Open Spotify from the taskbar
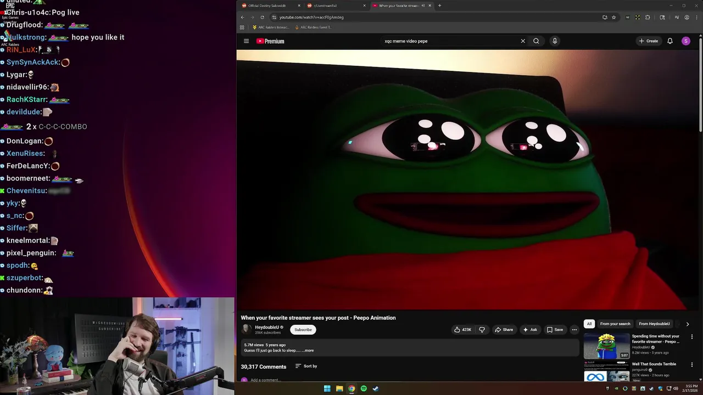The image size is (703, 395). pos(364,388)
